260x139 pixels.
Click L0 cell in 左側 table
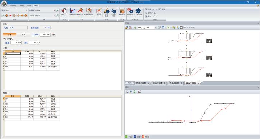13,54
